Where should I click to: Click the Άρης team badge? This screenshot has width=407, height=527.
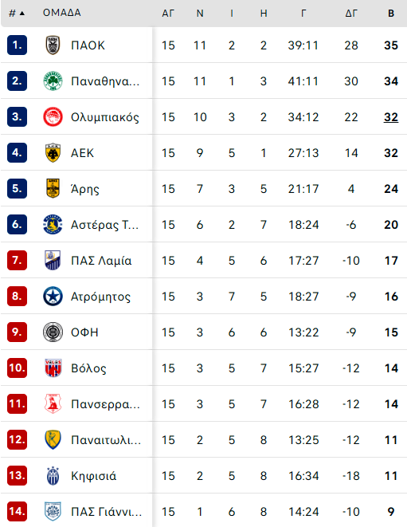[53, 188]
